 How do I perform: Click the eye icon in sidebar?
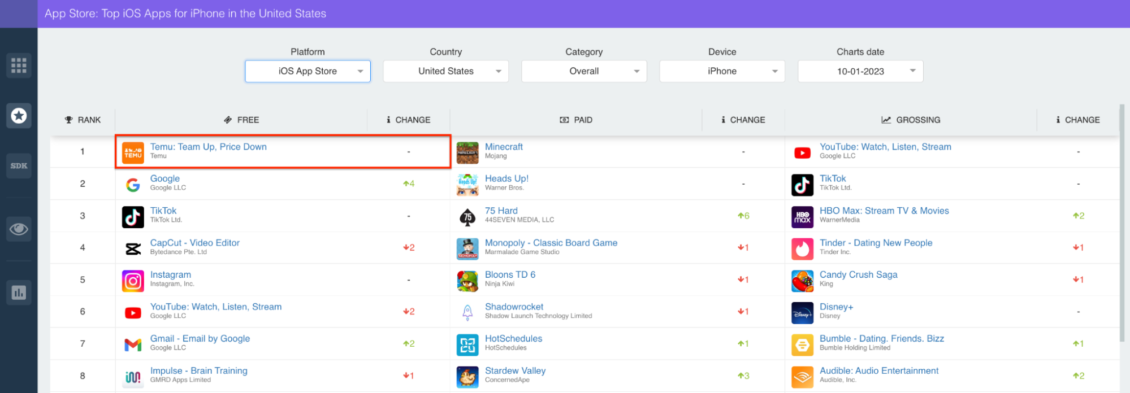(x=19, y=229)
